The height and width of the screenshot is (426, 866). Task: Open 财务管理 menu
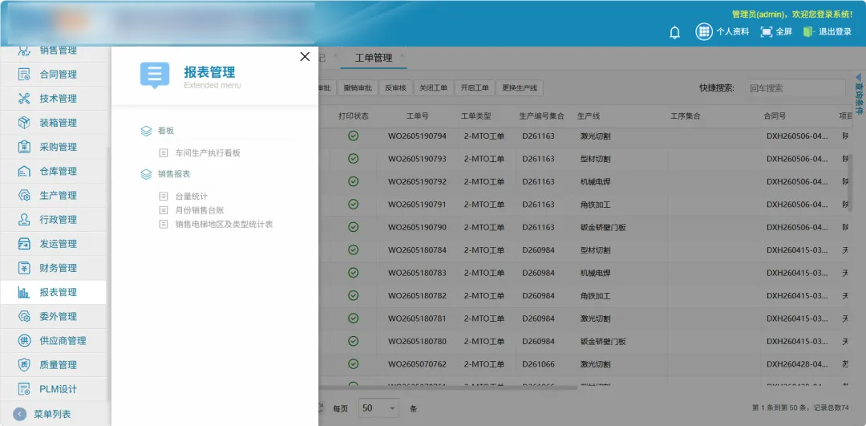[58, 268]
